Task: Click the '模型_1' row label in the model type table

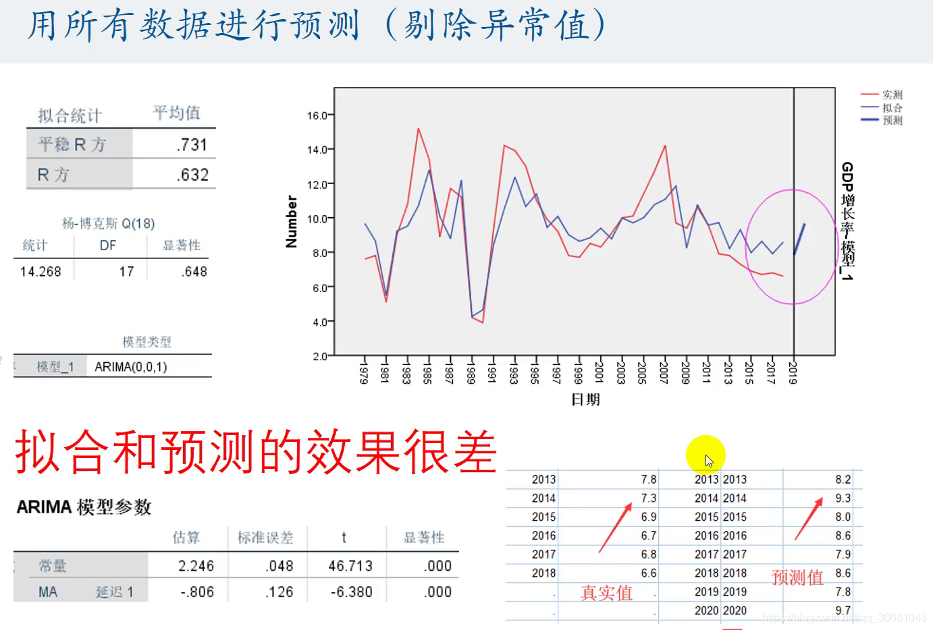Action: pyautogui.click(x=55, y=366)
